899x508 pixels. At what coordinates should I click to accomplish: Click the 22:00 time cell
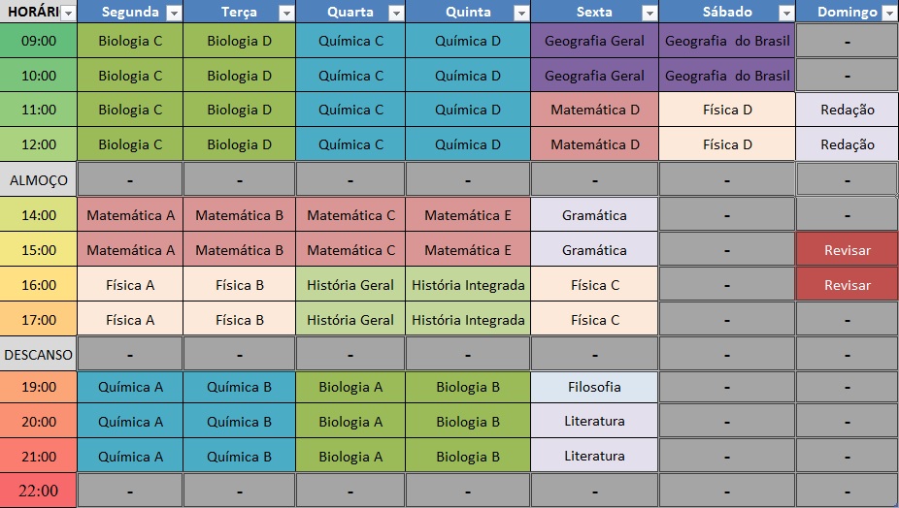coord(39,491)
